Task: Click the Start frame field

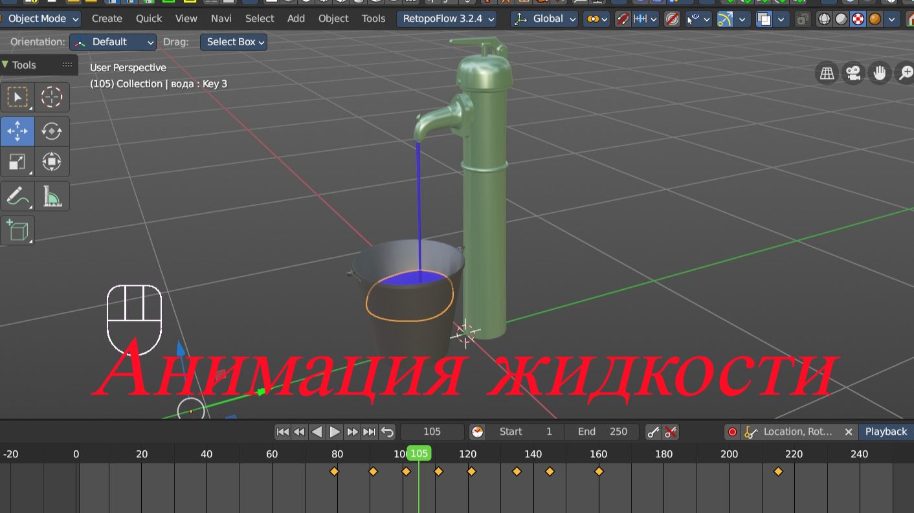Action: (x=525, y=431)
